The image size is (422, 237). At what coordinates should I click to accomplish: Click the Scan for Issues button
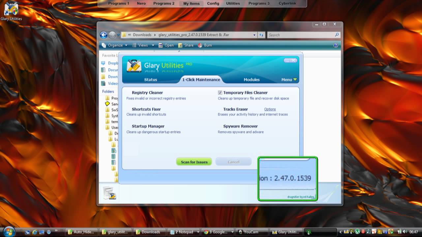(x=194, y=162)
